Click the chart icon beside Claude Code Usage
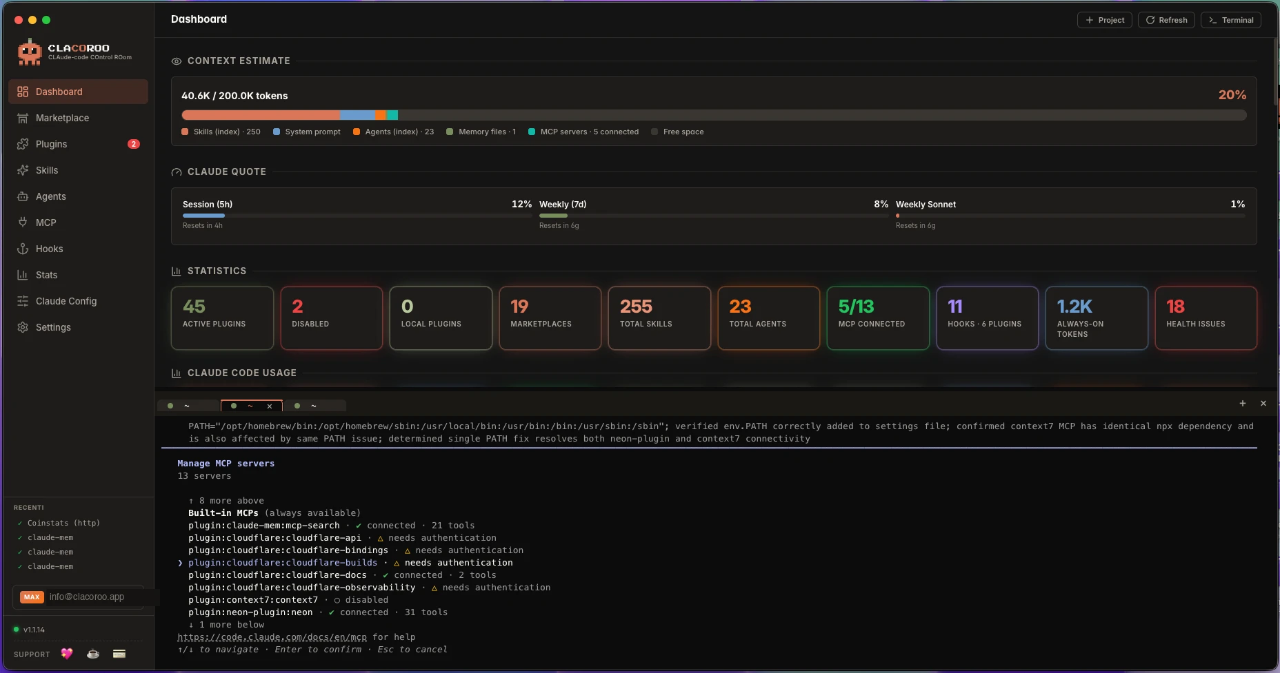 click(x=176, y=373)
